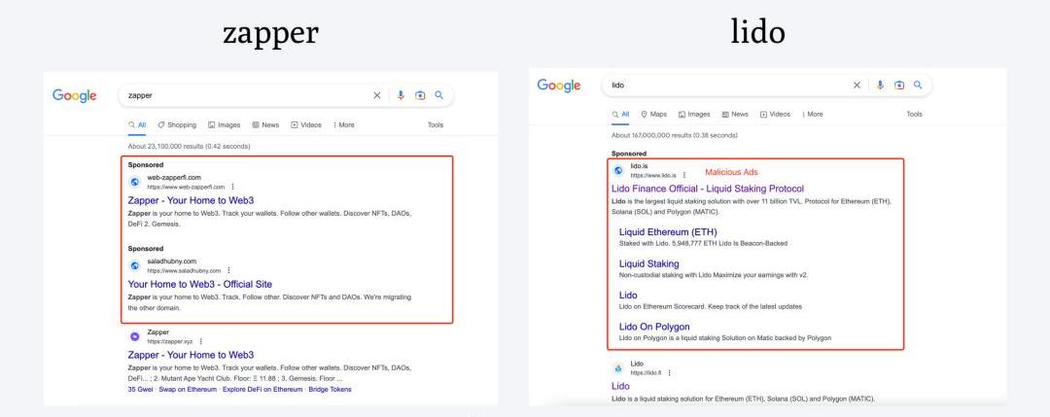1050x417 pixels.
Task: Click the 'Bridge Tokens' sitelink
Action: coord(331,390)
